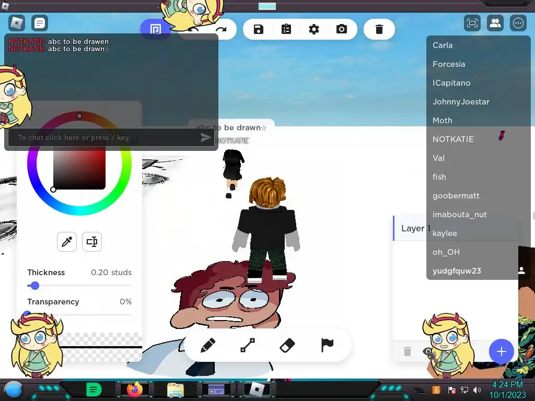This screenshot has width=535, height=401.
Task: Click the volume speaker tray icon
Action: point(477,390)
